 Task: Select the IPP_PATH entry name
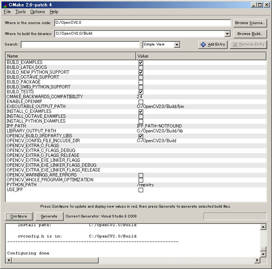16,126
